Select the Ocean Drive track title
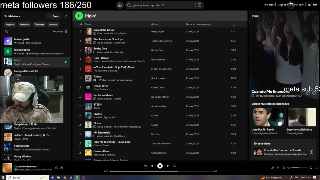 [101, 86]
